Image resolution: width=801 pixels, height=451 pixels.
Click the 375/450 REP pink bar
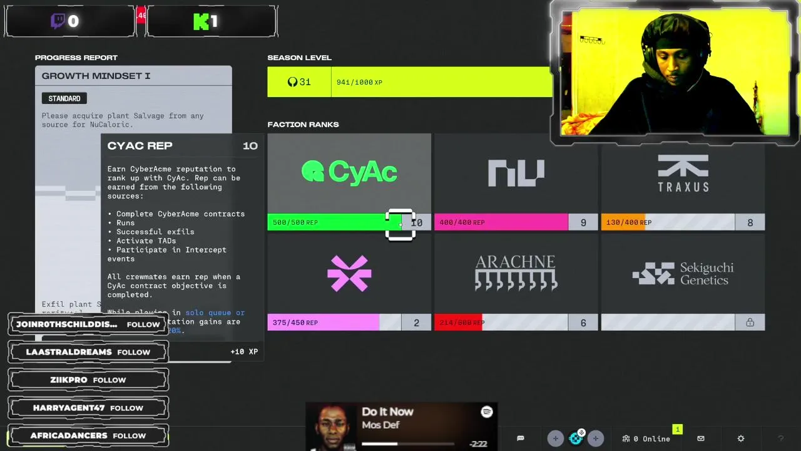pyautogui.click(x=334, y=323)
